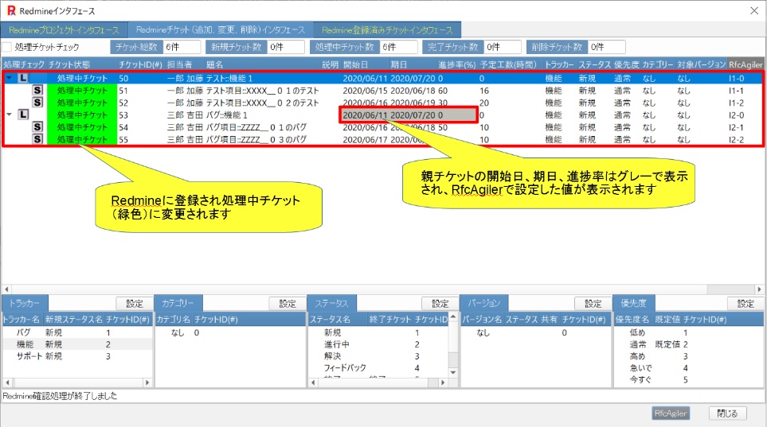Select ticket title バグ項目::ZZZZ__01のバグ
The image size is (767, 427).
coord(256,127)
